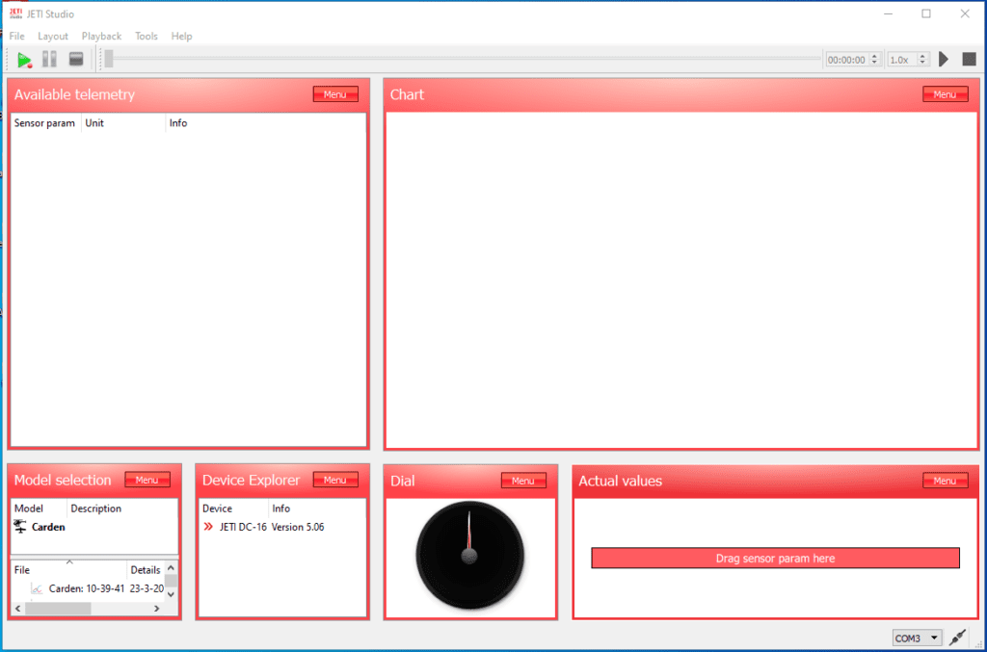Play back the log with the black play arrow
The height and width of the screenshot is (652, 987).
pos(943,59)
